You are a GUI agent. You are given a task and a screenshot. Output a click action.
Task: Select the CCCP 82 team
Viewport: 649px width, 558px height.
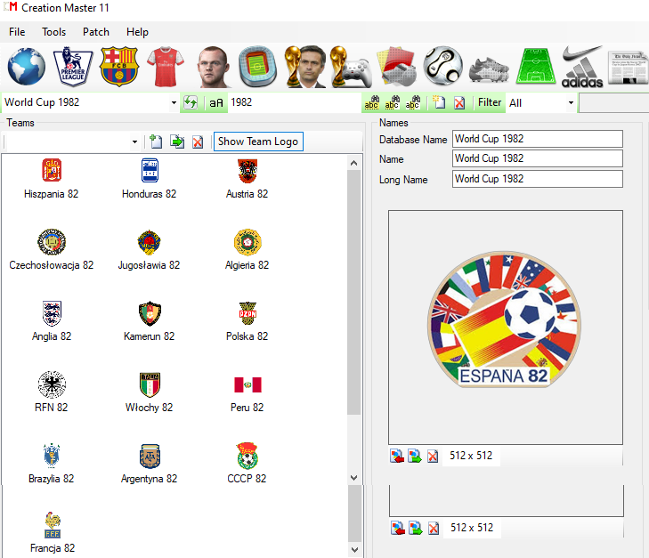click(x=247, y=464)
